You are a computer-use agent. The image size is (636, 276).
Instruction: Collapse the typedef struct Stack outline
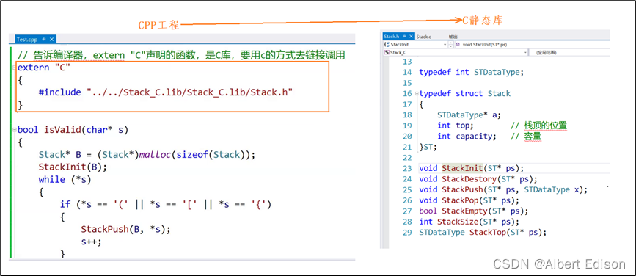[x=417, y=94]
